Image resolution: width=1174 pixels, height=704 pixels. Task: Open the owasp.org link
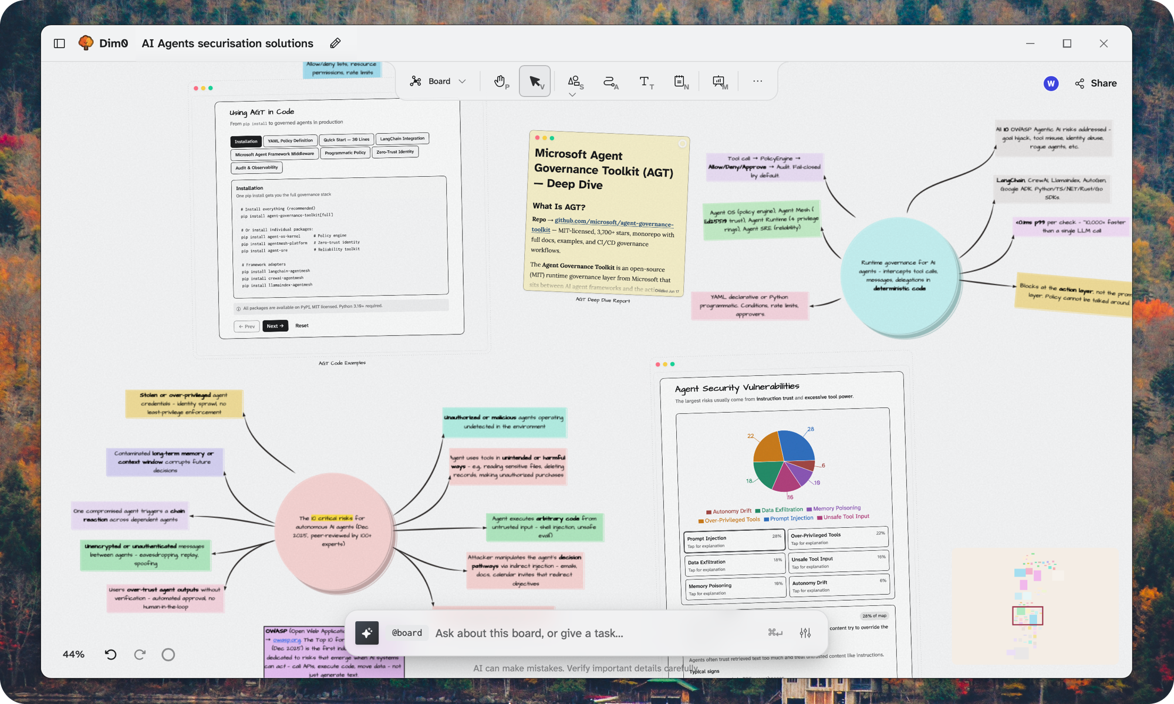(x=286, y=640)
